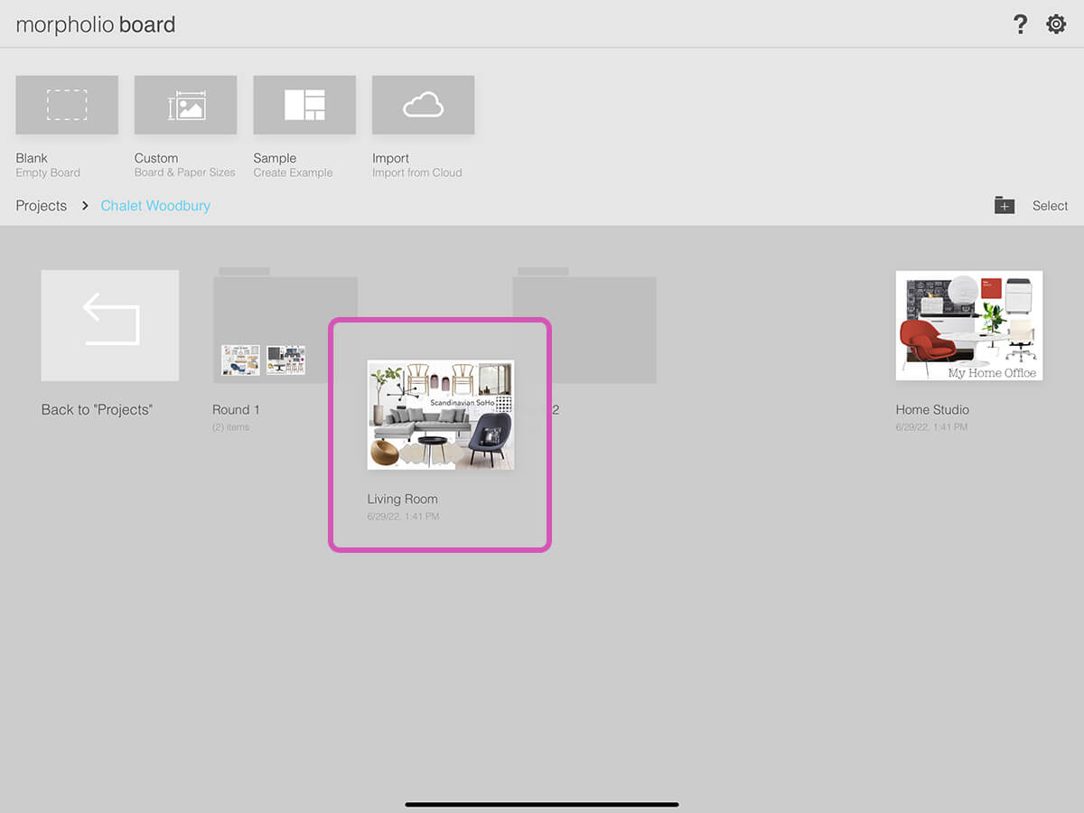
Task: Tap the home indicator bar at the bottom
Action: (542, 804)
